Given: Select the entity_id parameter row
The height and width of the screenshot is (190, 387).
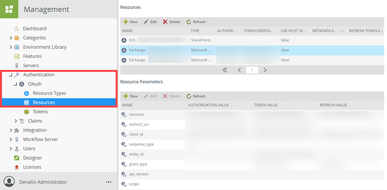Looking at the screenshot, I should click(x=252, y=154).
